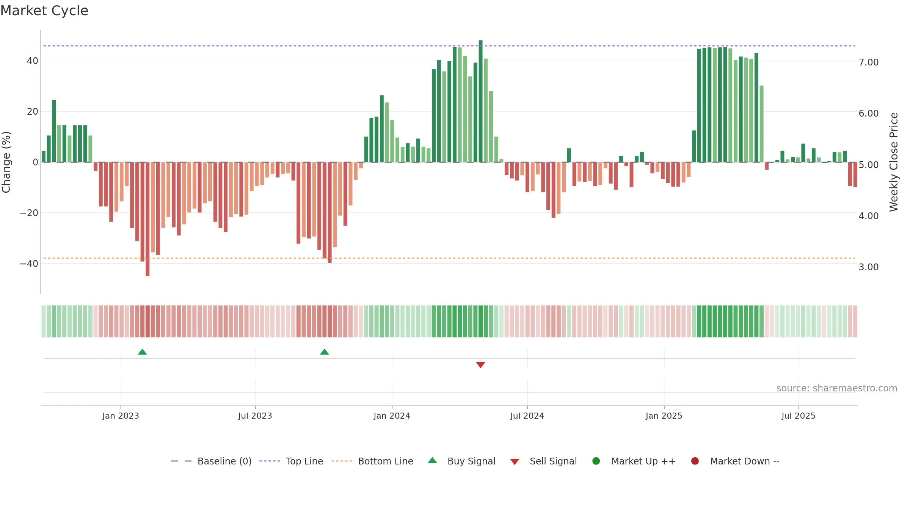Click the Jan 2025 axis label
910x511 pixels.
[x=664, y=416]
